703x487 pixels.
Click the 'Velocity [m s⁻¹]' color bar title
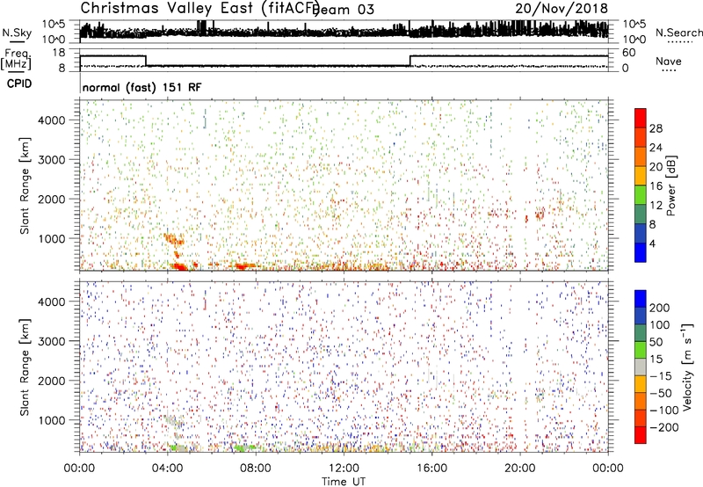[687, 367]
